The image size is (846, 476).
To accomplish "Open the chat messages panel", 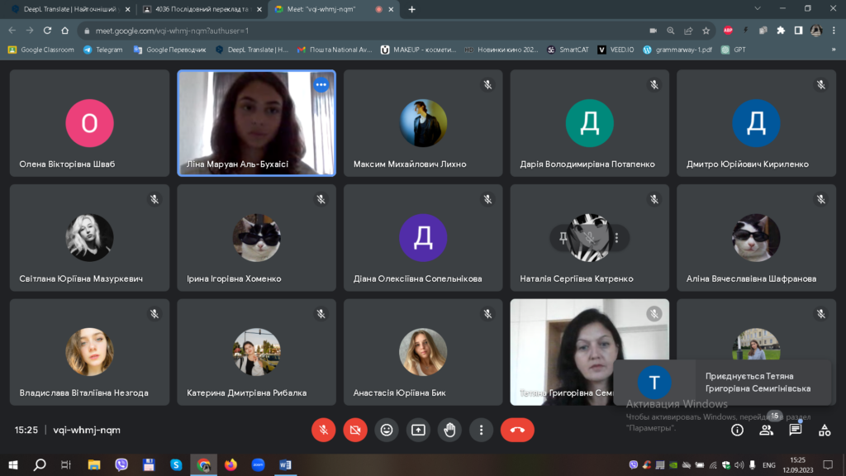I will (795, 430).
